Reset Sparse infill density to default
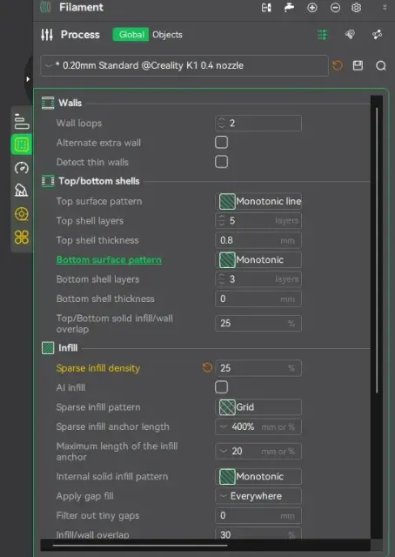This screenshot has width=395, height=557. tap(207, 367)
